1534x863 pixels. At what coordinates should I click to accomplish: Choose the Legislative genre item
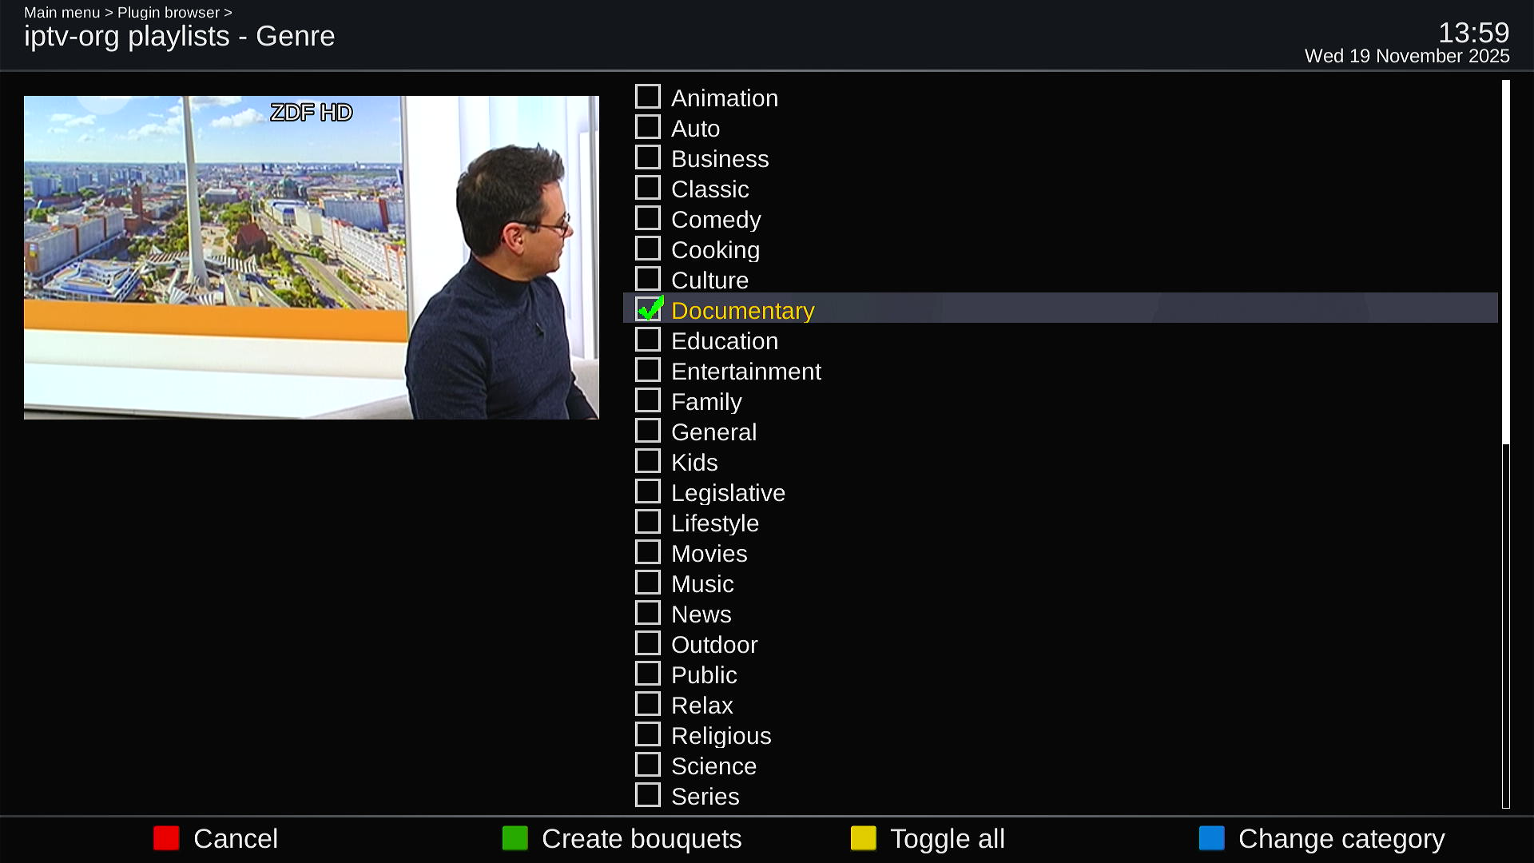pyautogui.click(x=1060, y=492)
